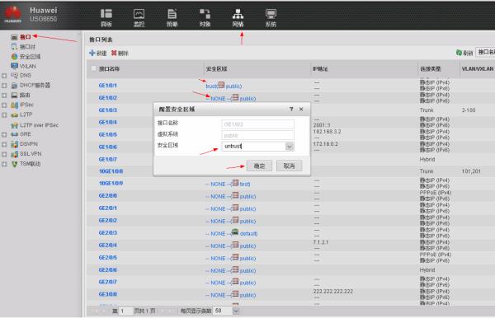Open the 对象 (Object) top navigation icon
The width and height of the screenshot is (495, 318).
click(x=205, y=14)
